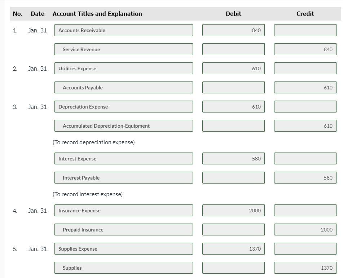This screenshot has height=278, width=343.
Task: Click the Accounts Payable account title field
Action: pyautogui.click(x=123, y=88)
